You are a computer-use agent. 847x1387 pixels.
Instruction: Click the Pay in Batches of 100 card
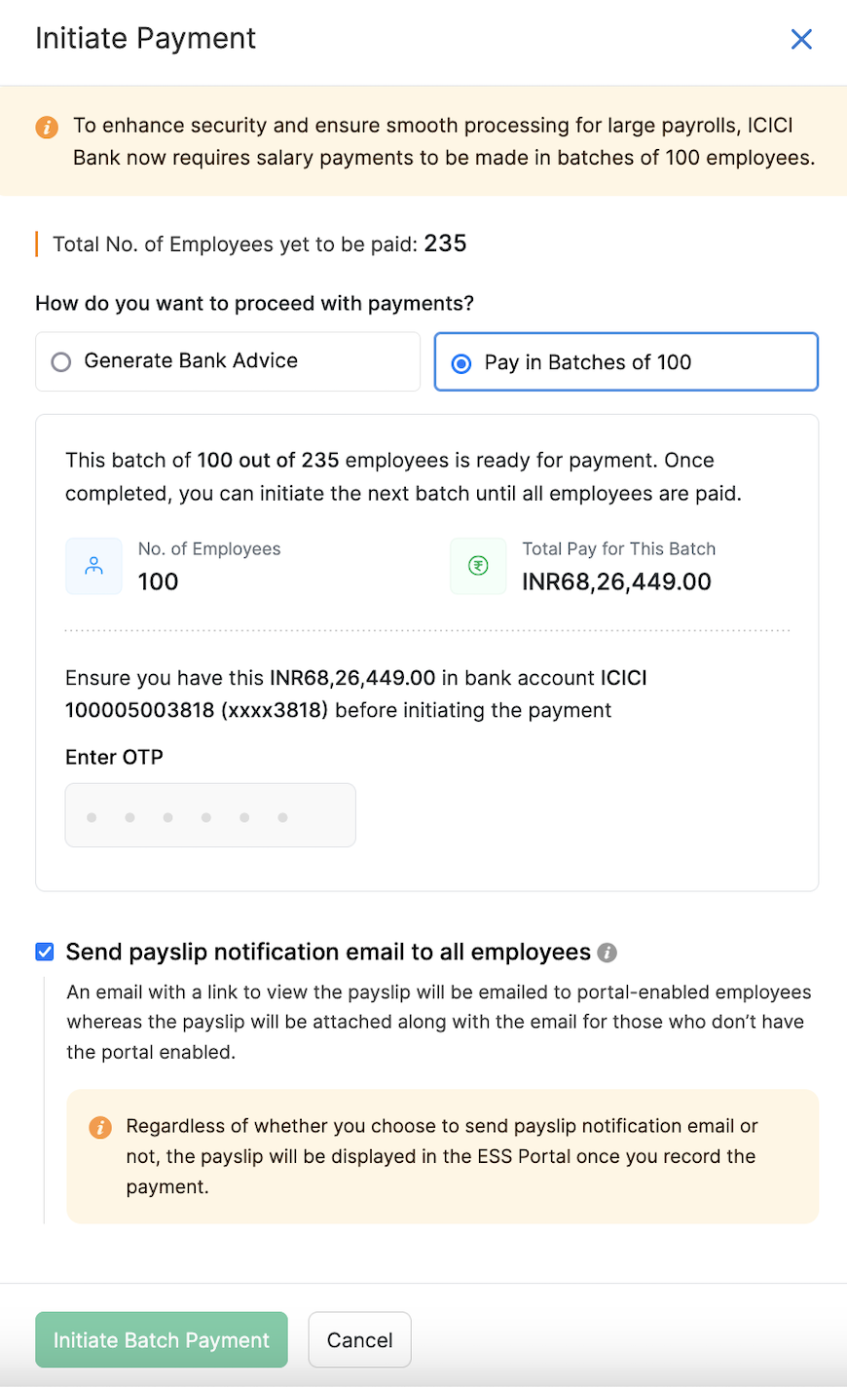point(626,361)
